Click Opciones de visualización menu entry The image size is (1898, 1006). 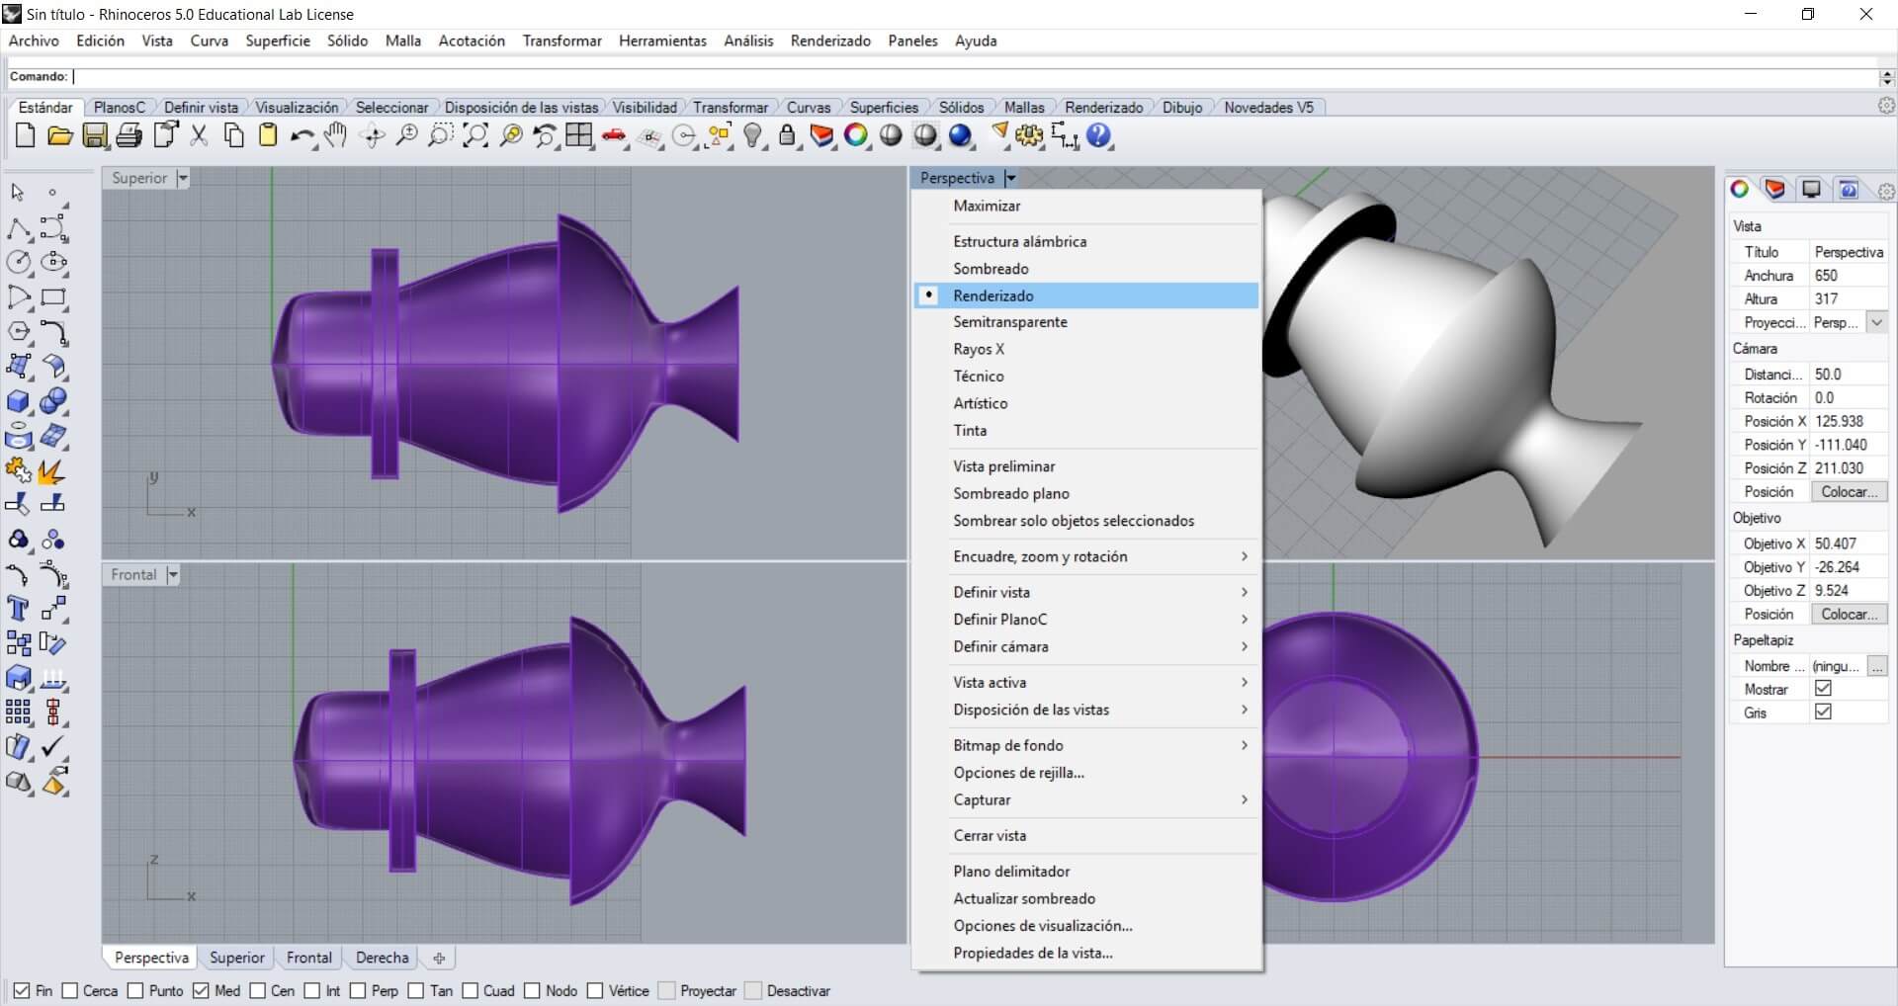1085,926
